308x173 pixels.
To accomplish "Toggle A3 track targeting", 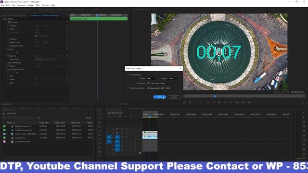I will (117, 149).
